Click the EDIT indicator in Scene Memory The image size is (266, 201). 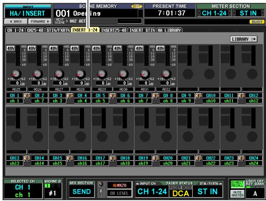[137, 6]
